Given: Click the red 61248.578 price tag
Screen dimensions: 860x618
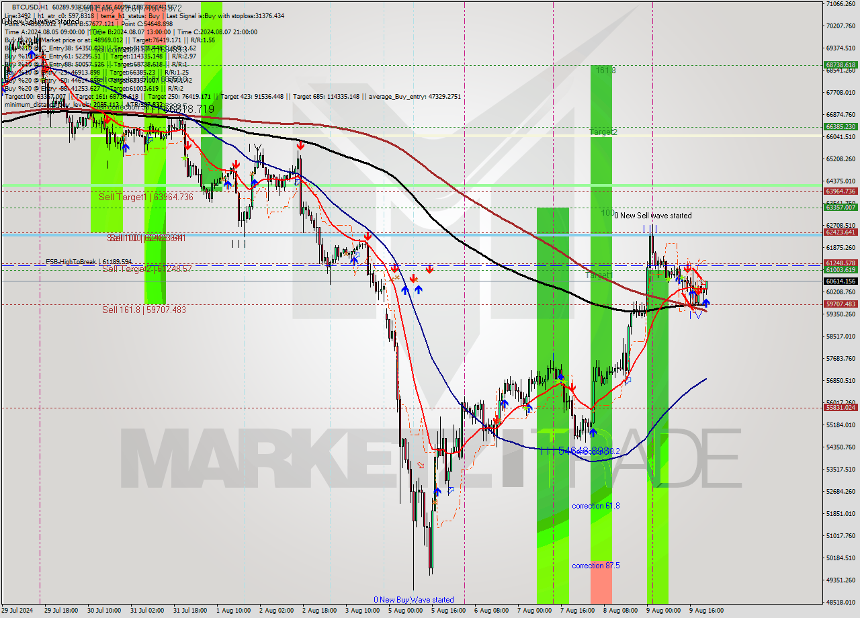Looking at the screenshot, I should (x=840, y=263).
